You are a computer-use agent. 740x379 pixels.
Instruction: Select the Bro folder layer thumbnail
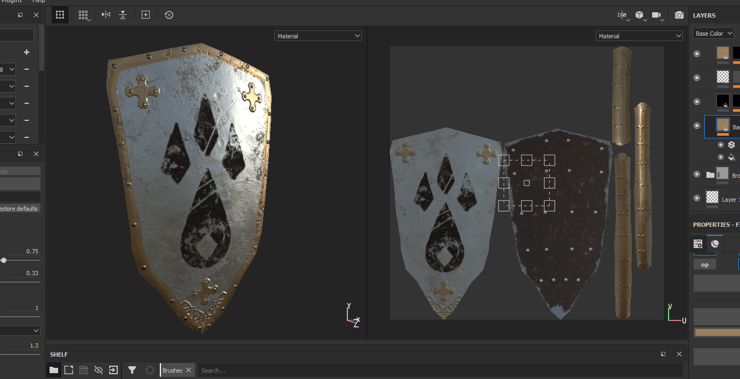pos(722,174)
